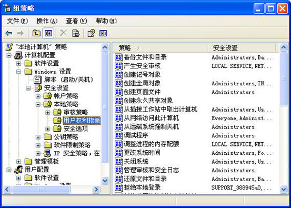Image resolution: width=291 pixels, height=208 pixels.
Task: Open the Help toolbar icon
Action: [91, 33]
